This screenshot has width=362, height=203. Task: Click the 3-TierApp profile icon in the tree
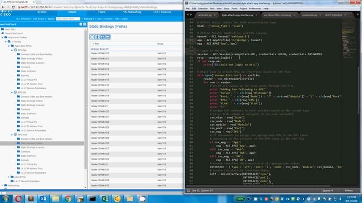click(x=9, y=41)
